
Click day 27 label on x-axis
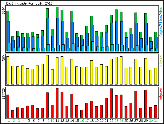pyautogui.click(x=136, y=121)
